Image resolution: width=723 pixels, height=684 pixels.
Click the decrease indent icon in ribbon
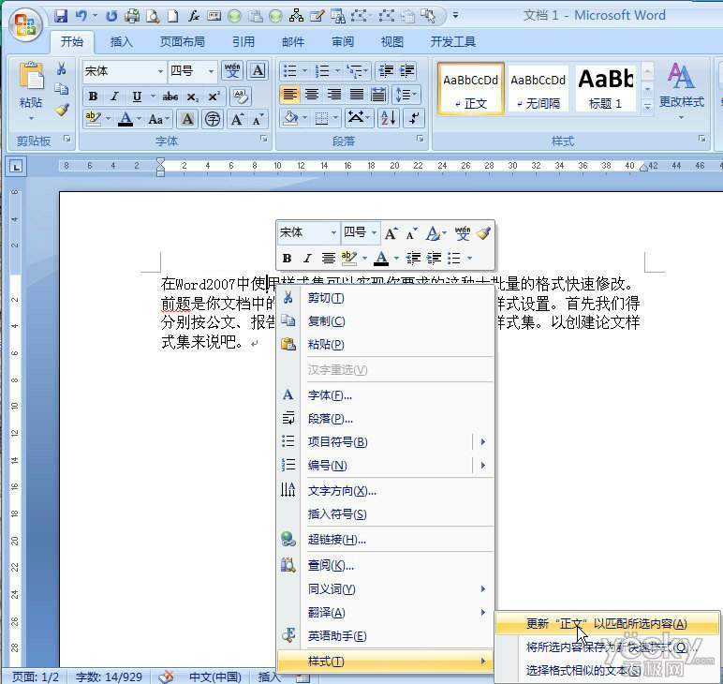click(x=386, y=71)
